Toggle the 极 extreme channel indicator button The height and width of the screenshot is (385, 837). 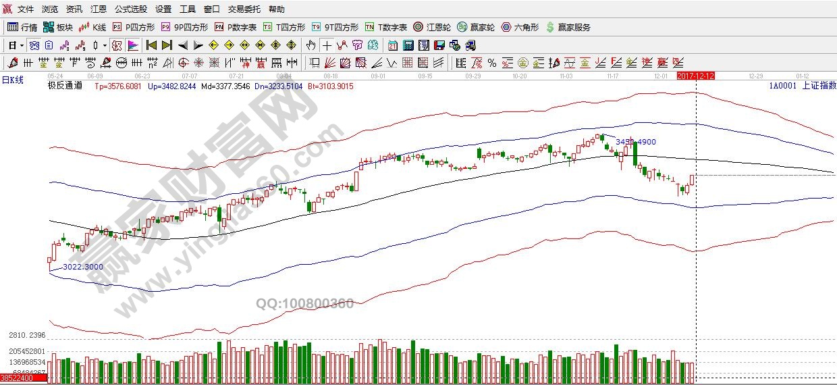(x=117, y=45)
